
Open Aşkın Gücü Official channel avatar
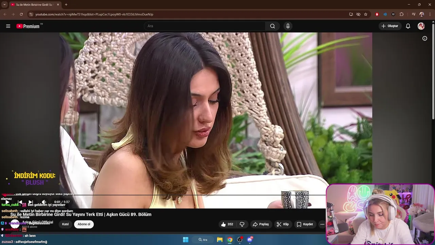point(15,224)
